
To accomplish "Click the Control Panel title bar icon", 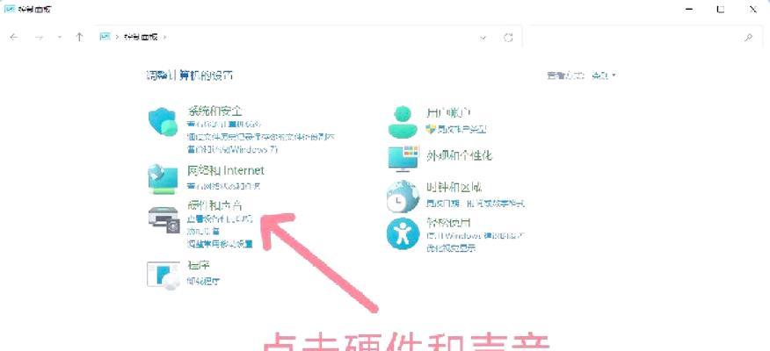I will [9, 9].
